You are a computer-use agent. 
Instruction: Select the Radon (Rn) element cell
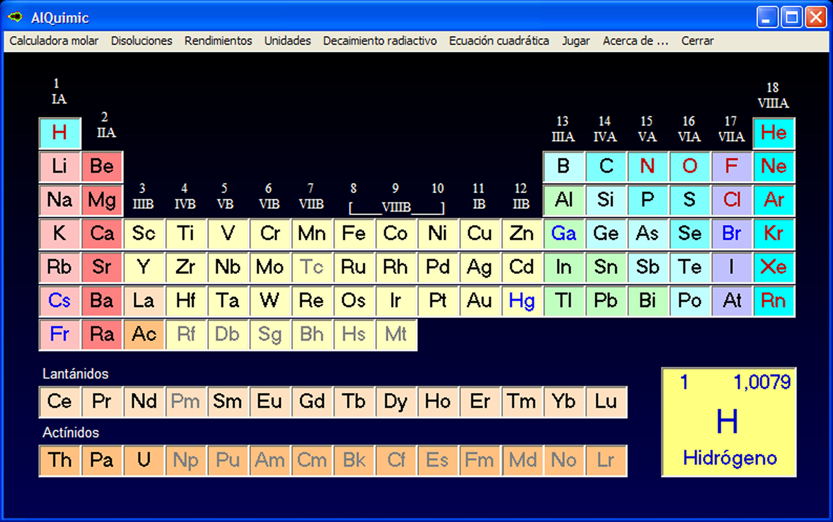(774, 301)
